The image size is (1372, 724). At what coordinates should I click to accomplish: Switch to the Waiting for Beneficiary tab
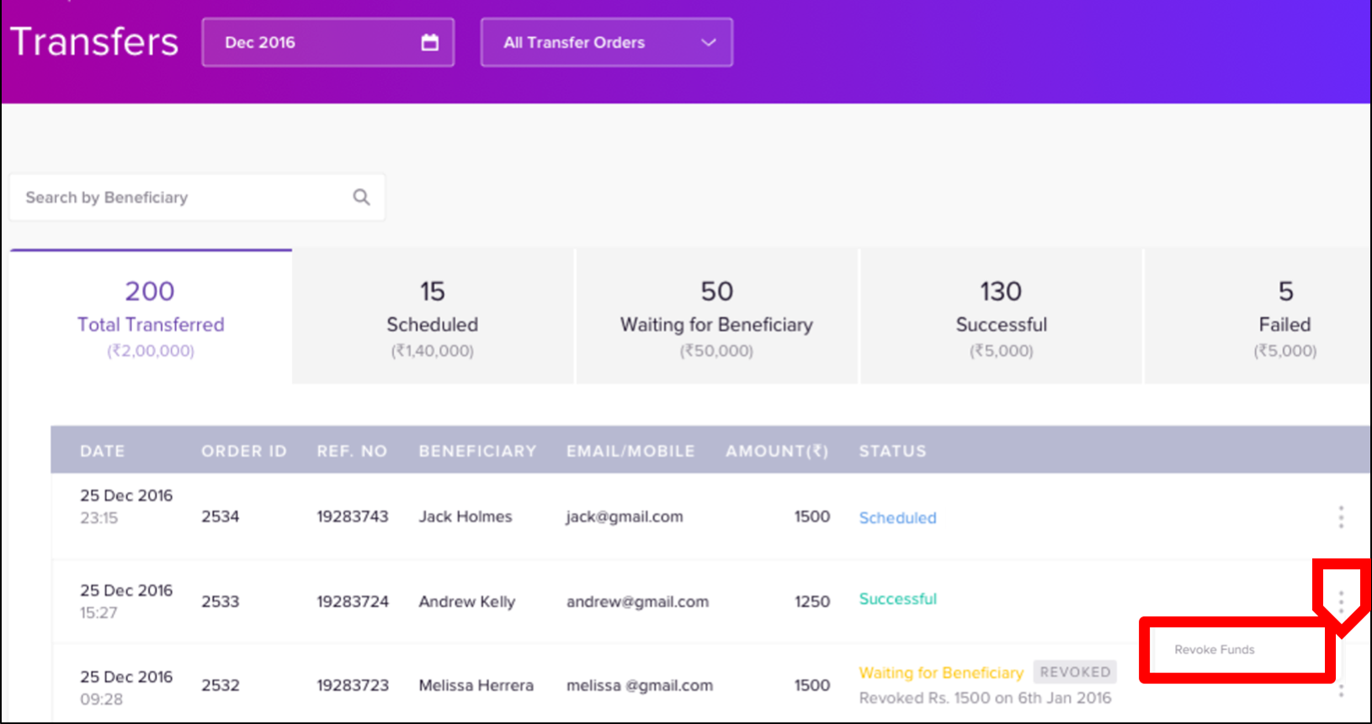[x=716, y=316]
